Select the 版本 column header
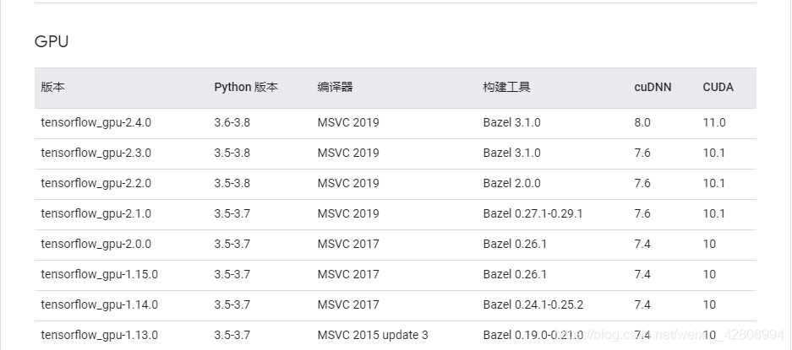Screen dimensions: 792x350 click(52, 87)
